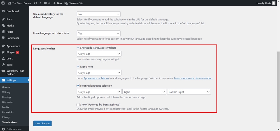This screenshot has width=280, height=131.
Task: Open the Light theme dropdown
Action: coord(144,92)
